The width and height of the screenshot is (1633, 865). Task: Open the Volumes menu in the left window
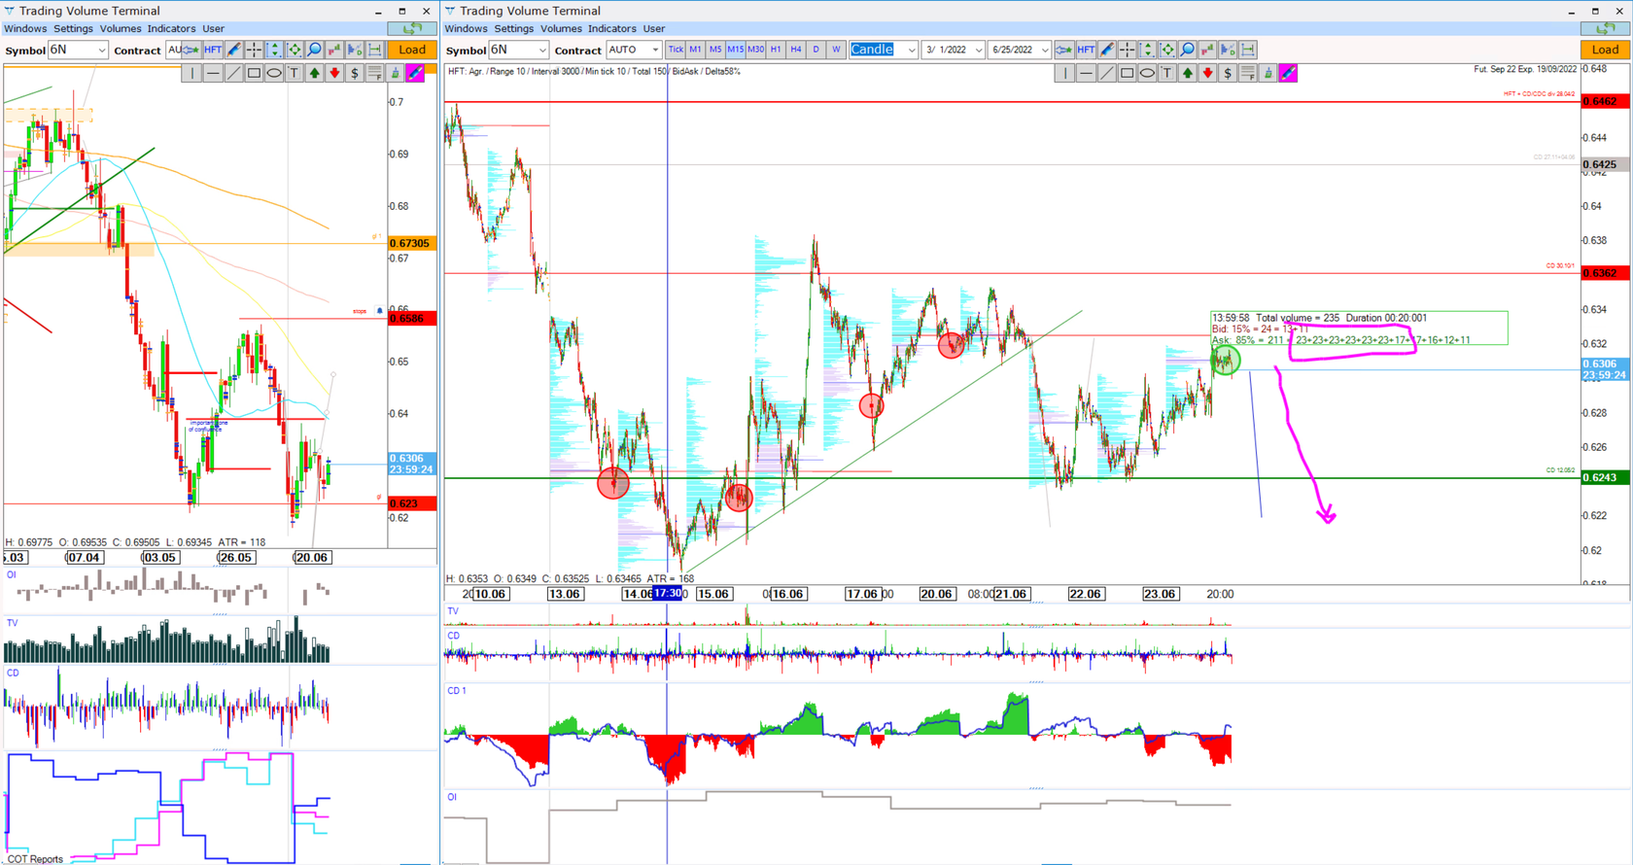(x=121, y=28)
